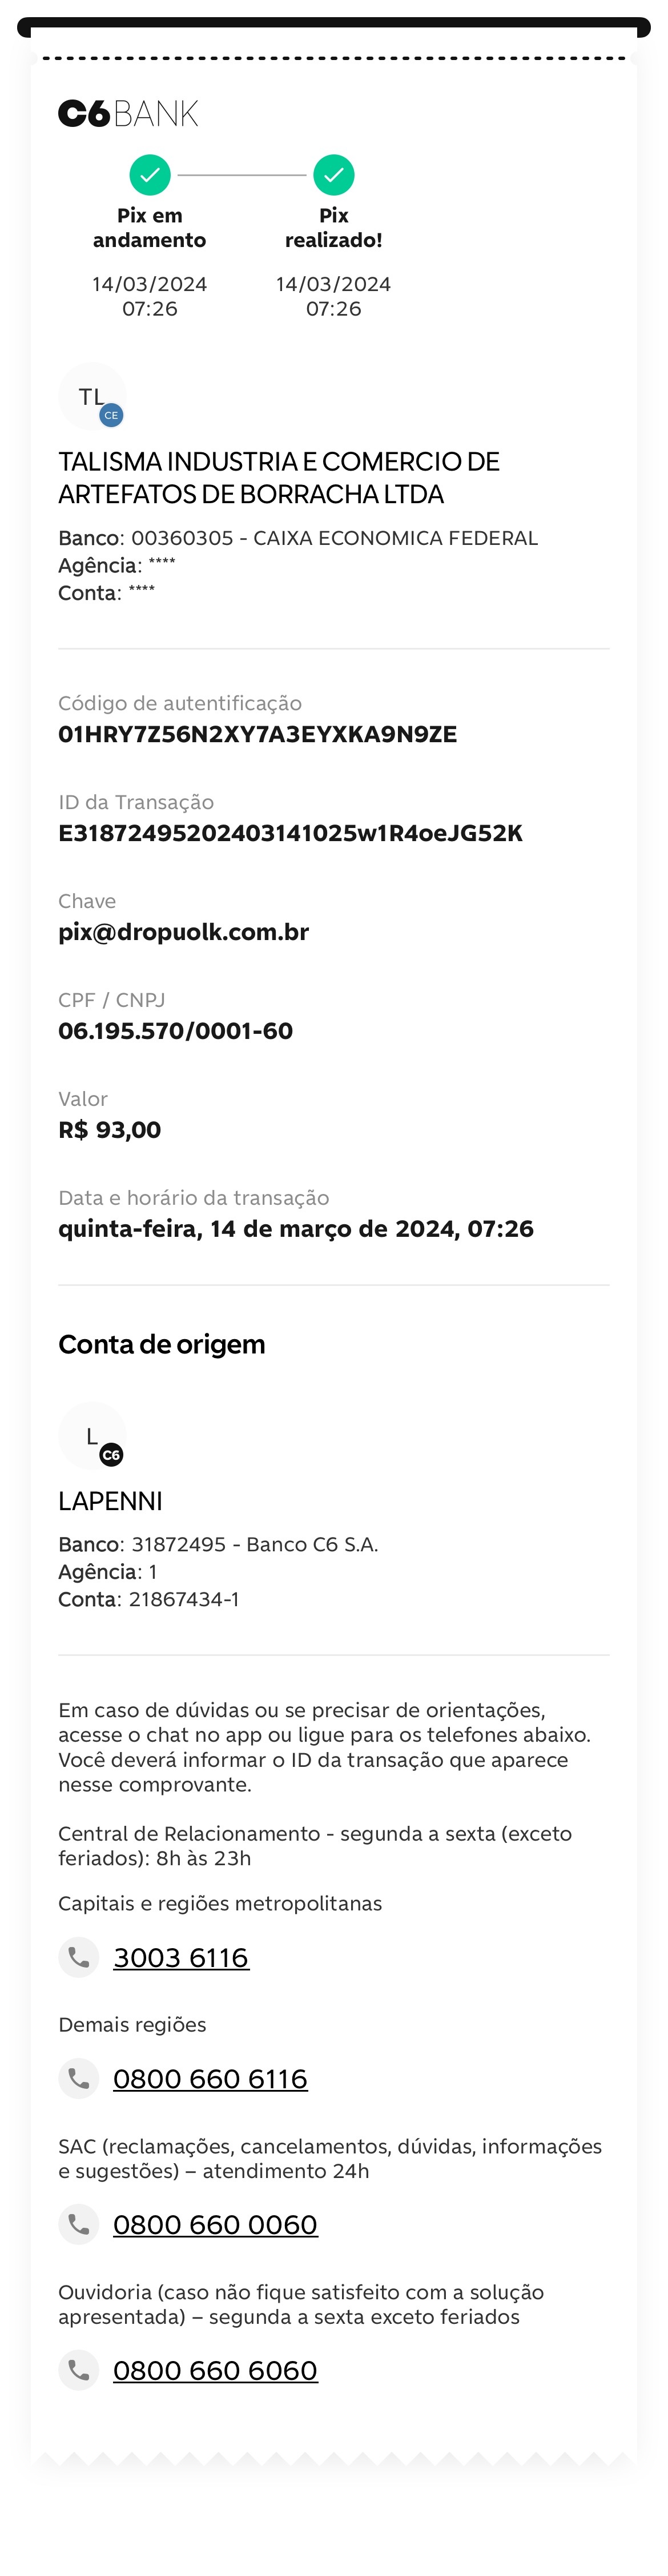Select the authentication code text
This screenshot has height=2576, width=668.
click(257, 734)
